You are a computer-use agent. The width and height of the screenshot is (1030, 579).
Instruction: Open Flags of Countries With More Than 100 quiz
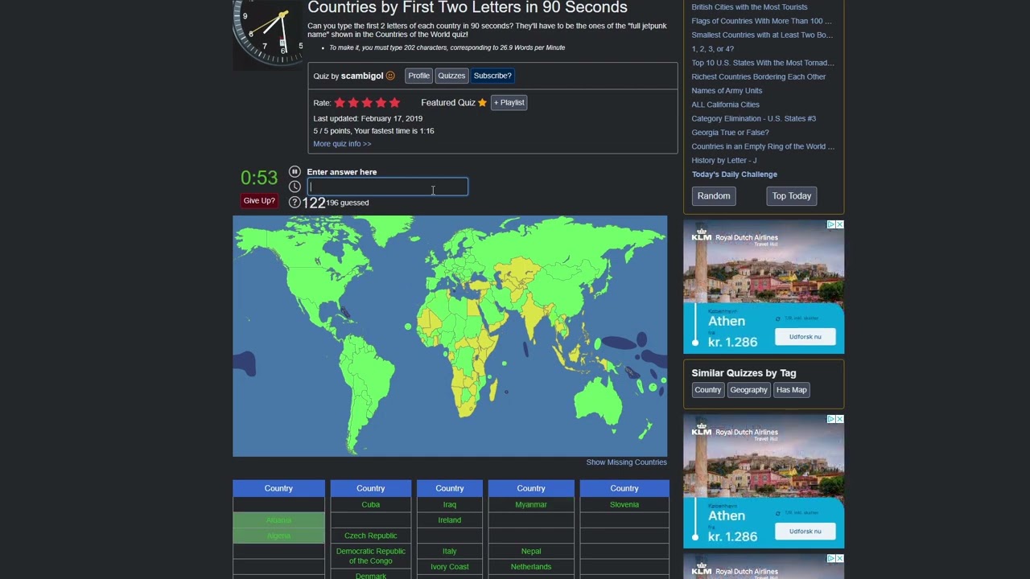[x=761, y=21]
